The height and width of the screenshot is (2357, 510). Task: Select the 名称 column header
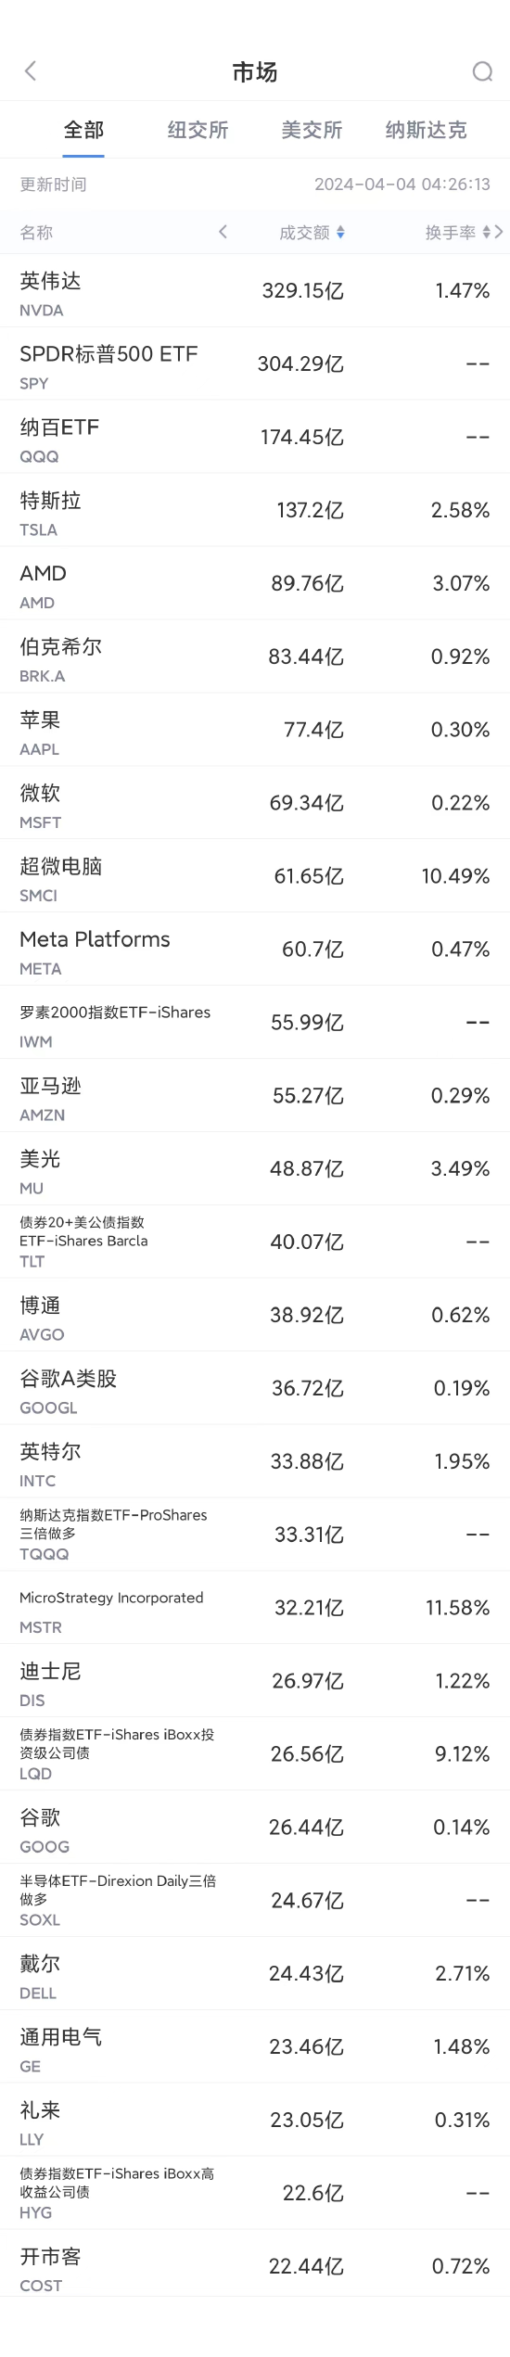(37, 233)
